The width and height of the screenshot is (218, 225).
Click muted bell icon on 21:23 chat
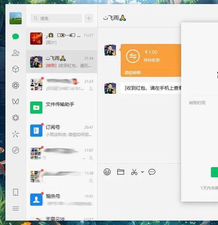(91, 89)
